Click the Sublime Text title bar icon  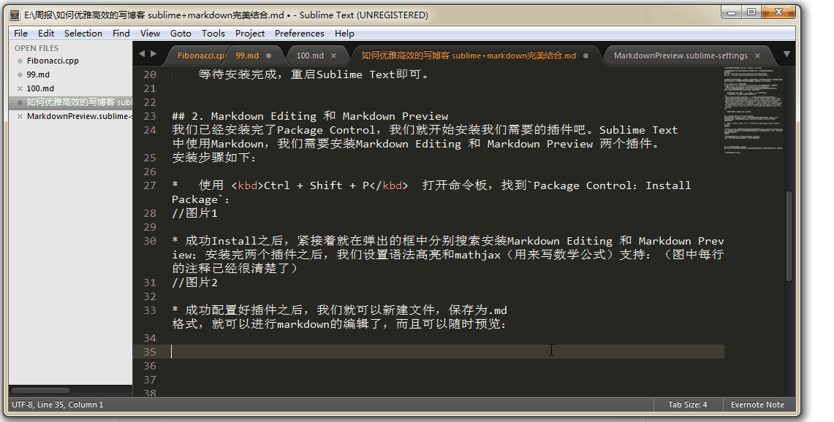tap(15, 15)
